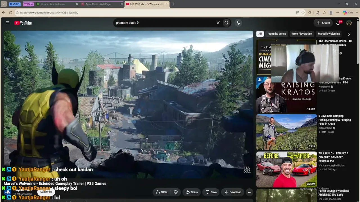
Task: Open the YouTube account avatar menu
Action: click(349, 23)
